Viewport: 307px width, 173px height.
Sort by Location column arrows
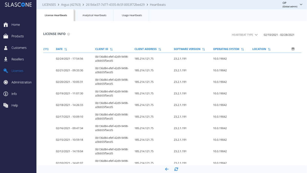click(269, 49)
